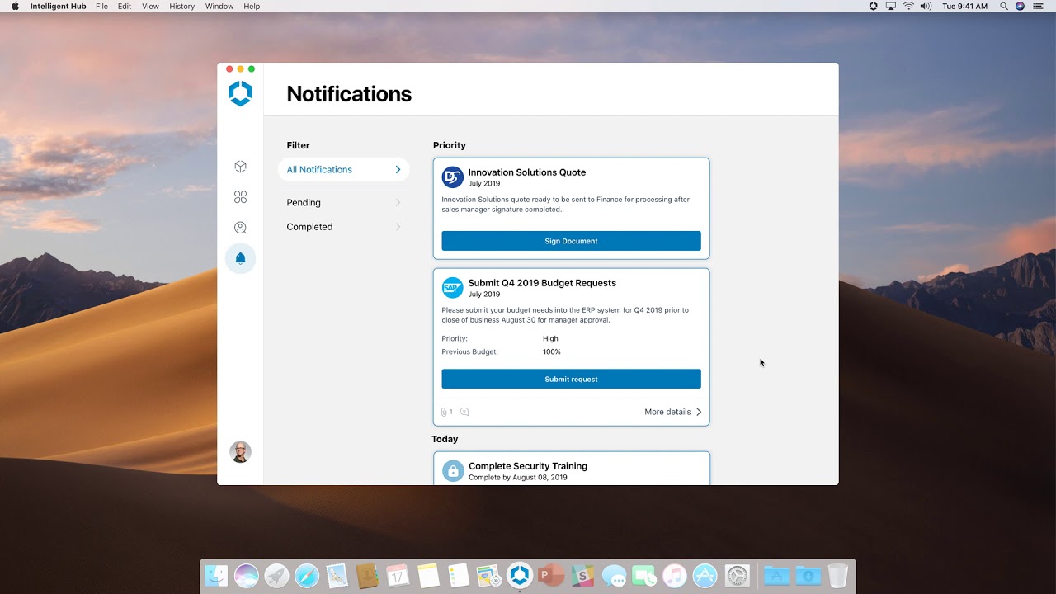Screen dimensions: 1056x594
Task: Click the Submit request button
Action: tap(571, 379)
